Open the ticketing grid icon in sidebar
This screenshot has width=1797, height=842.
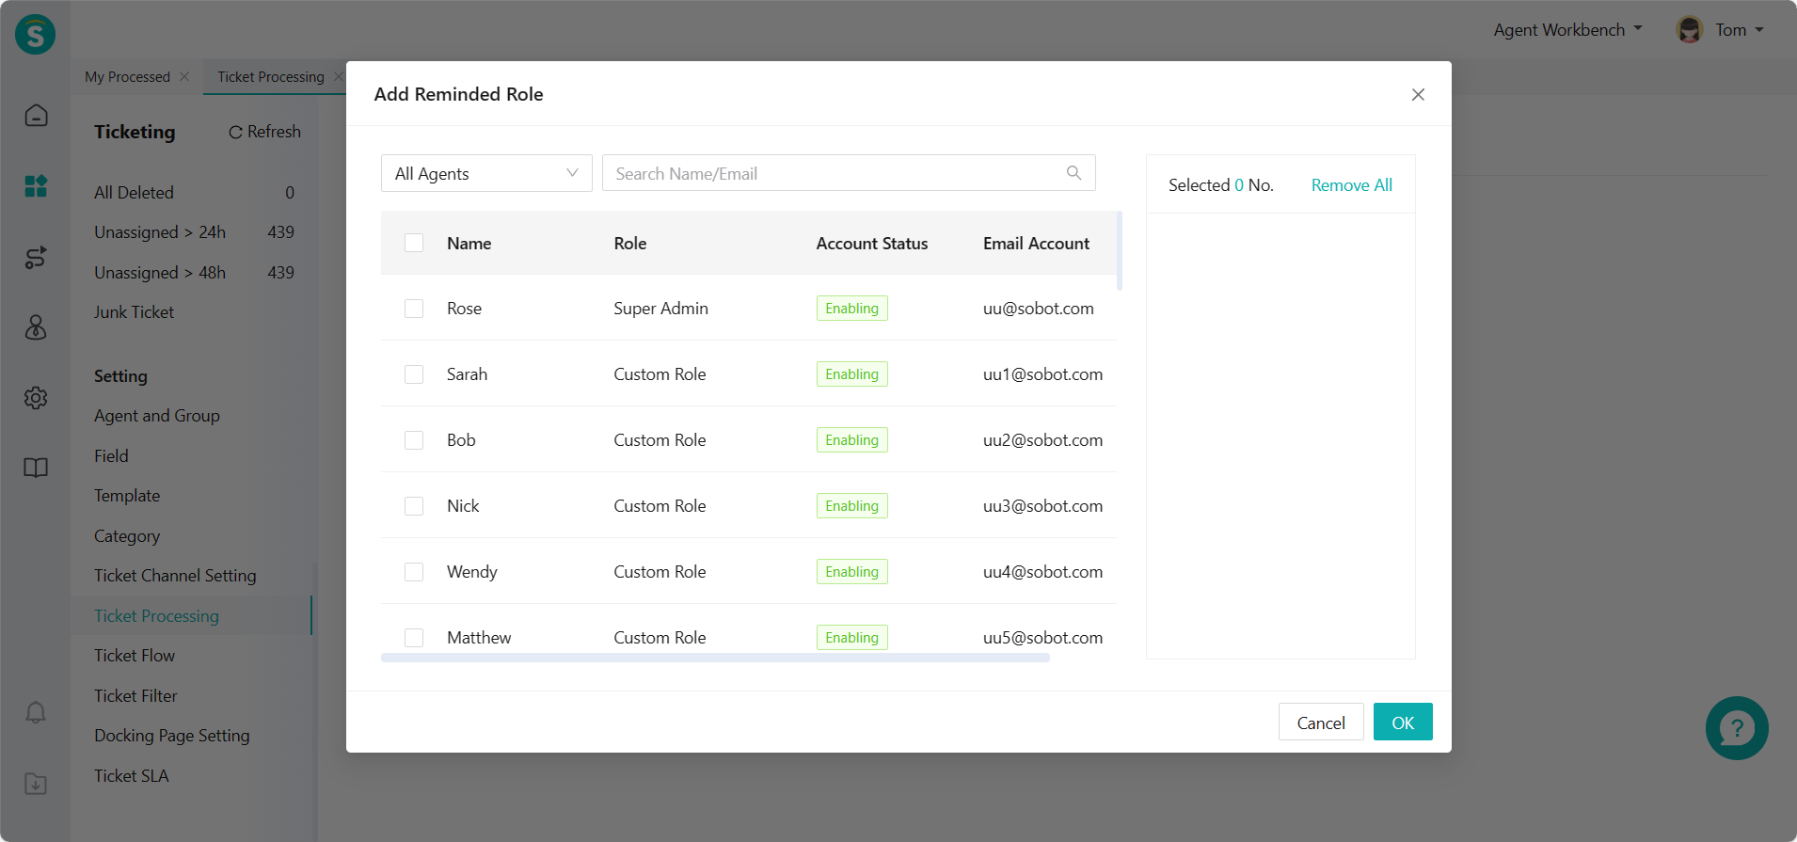pos(36,186)
